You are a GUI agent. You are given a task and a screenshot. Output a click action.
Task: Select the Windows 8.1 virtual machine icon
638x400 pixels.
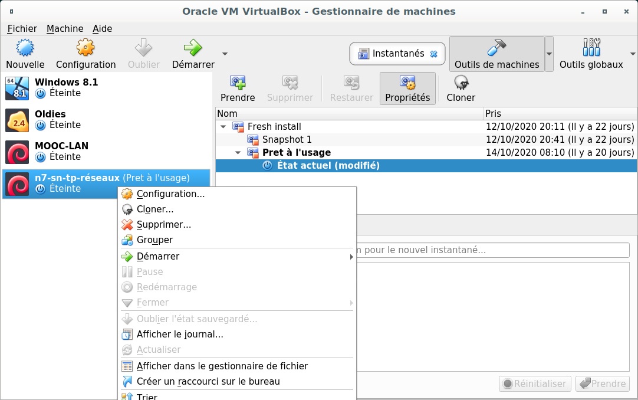tap(17, 88)
